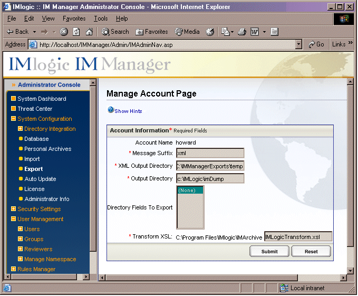Select (None) in Directory Fields list
This screenshot has height=296, width=358.
190,190
